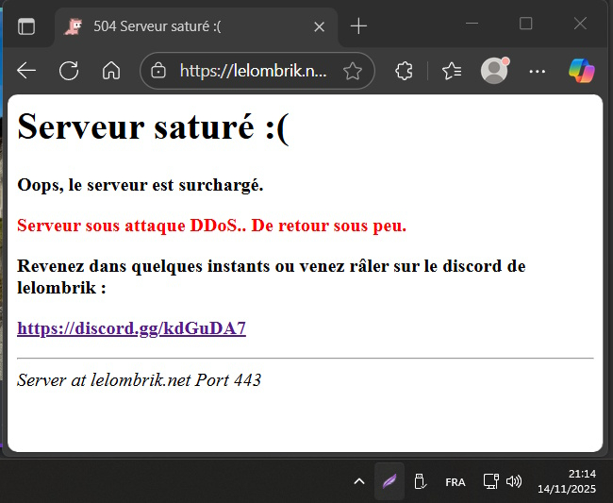This screenshot has width=613, height=503.
Task: Click the Home button
Action: coord(111,71)
